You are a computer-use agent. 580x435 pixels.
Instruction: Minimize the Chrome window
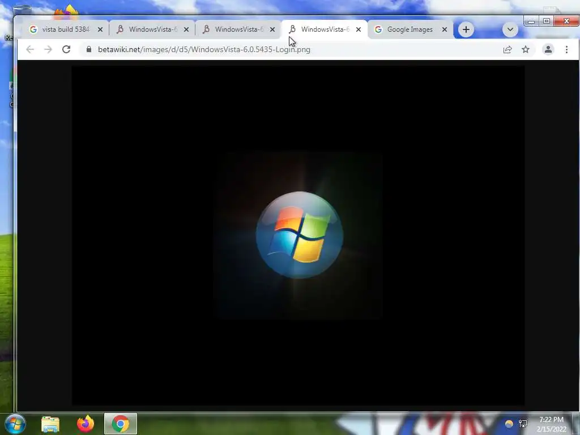point(531,21)
